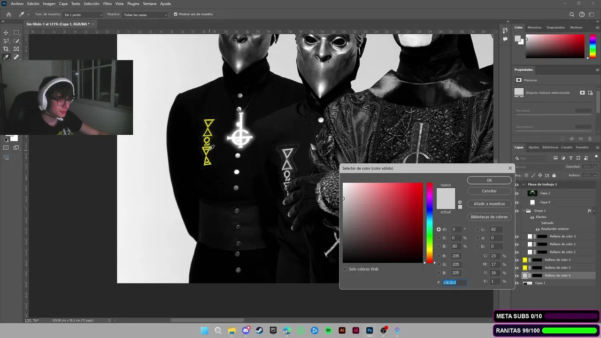Click the vertical hue slider bar
The height and width of the screenshot is (338, 601).
[x=429, y=223]
